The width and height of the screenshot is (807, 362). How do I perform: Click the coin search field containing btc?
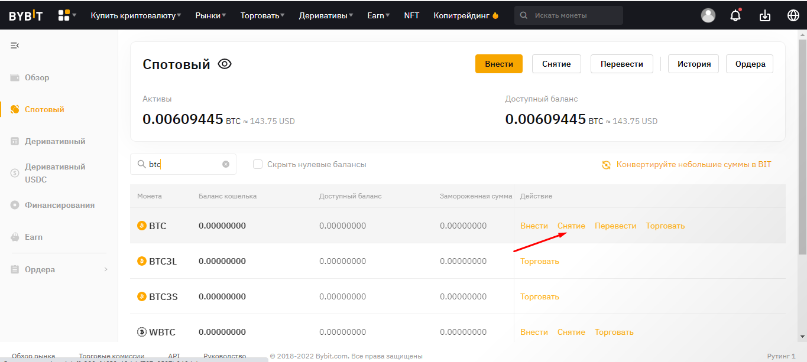point(183,164)
